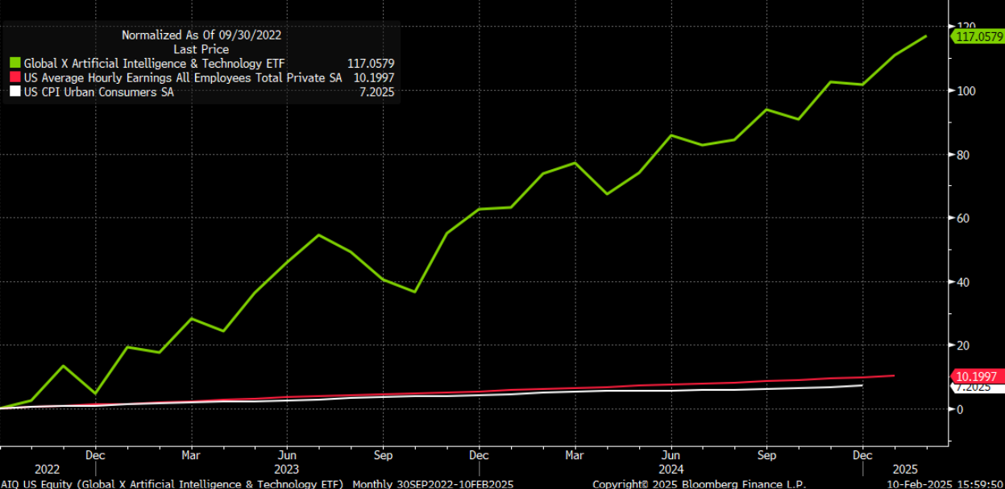Click the 7.2025 value label beside the axis
Screen dimensions: 1005x489
click(973, 387)
